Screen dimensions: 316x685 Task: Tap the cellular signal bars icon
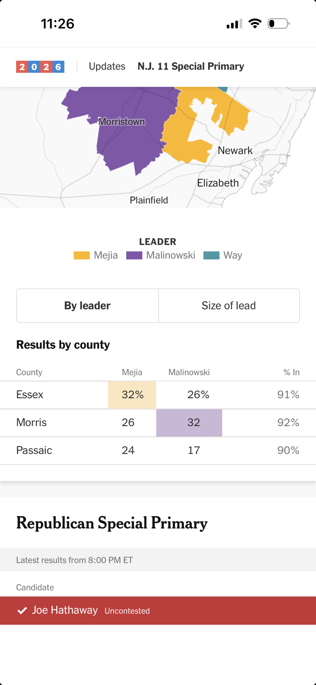[234, 24]
